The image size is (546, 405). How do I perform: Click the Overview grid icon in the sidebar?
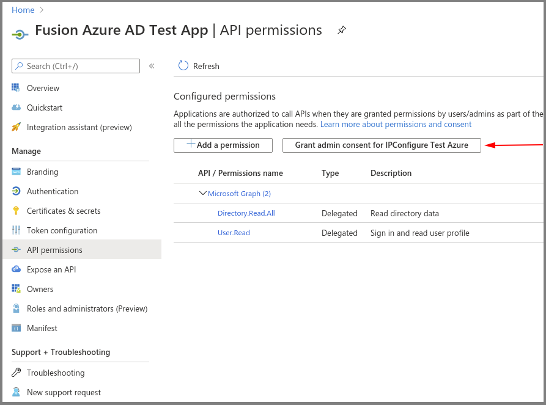[16, 88]
